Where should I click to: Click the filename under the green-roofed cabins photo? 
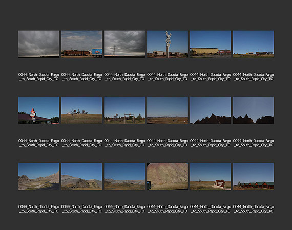(253, 209)
